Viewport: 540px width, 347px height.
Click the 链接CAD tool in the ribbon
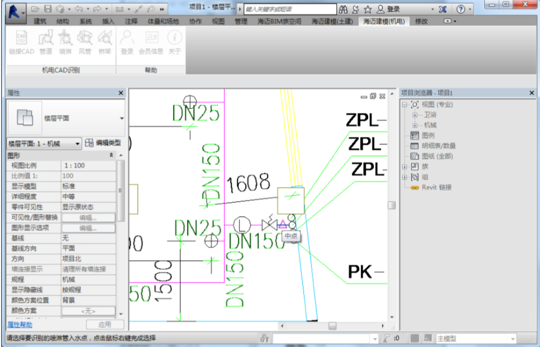(x=21, y=43)
